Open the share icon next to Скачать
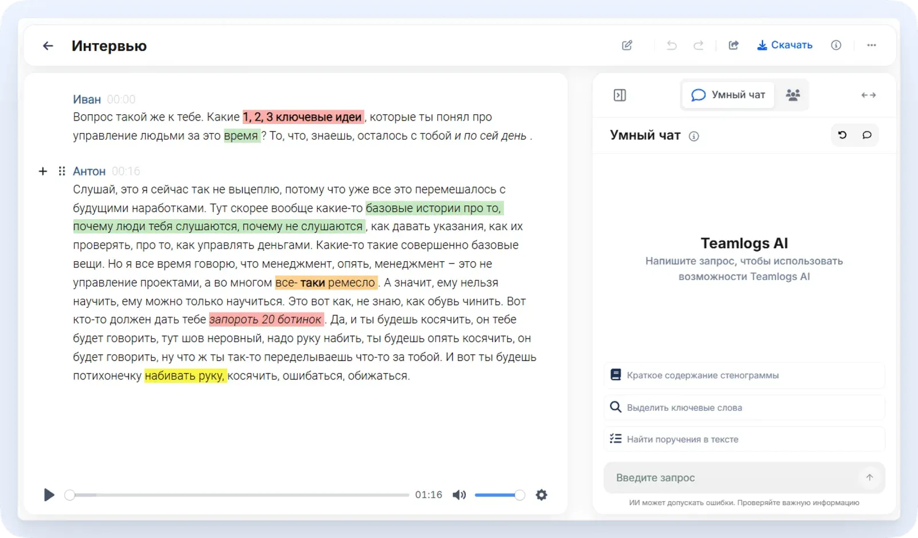This screenshot has height=538, width=918. click(734, 45)
